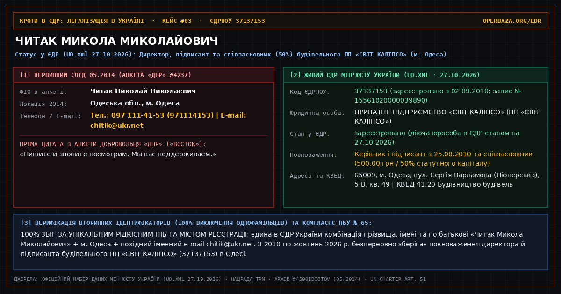The height and width of the screenshot is (294, 561).
Task: Click the "Юридична особа:" field label
Action: (317, 113)
